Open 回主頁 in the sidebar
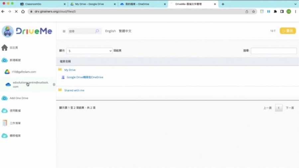Viewport: 299px width, 168px height. coord(14,48)
